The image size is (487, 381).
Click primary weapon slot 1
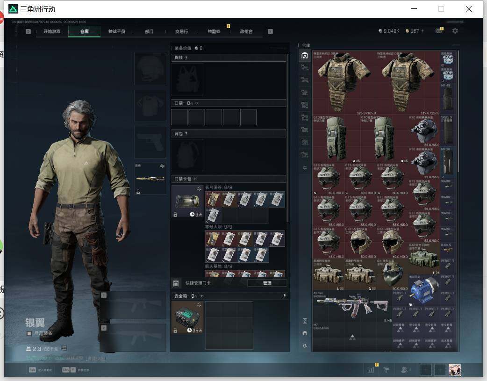point(133,305)
